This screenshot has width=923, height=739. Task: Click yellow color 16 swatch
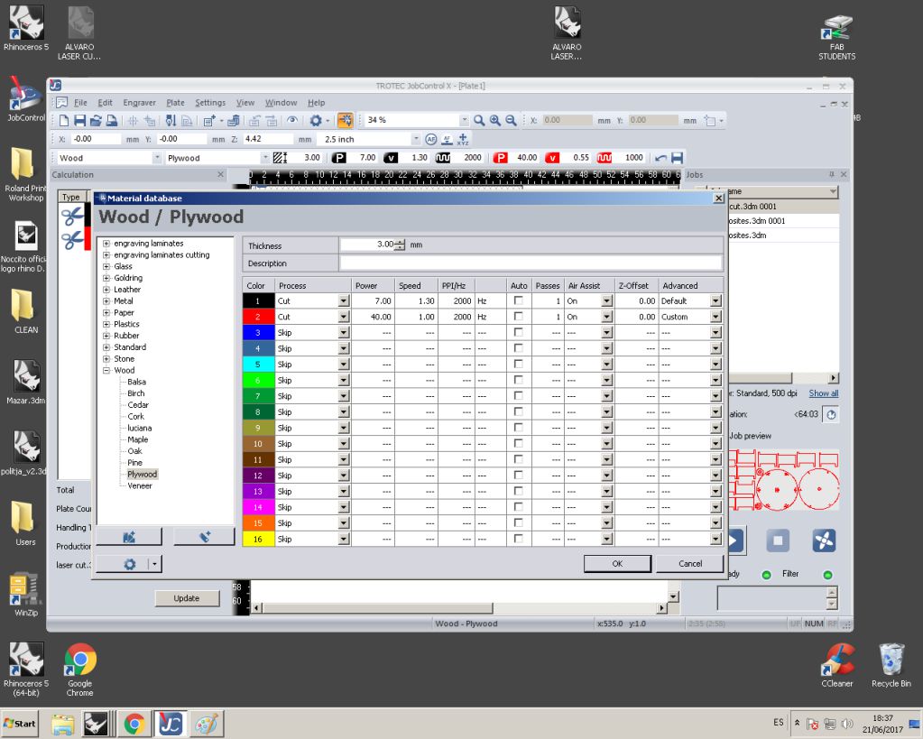click(x=258, y=539)
